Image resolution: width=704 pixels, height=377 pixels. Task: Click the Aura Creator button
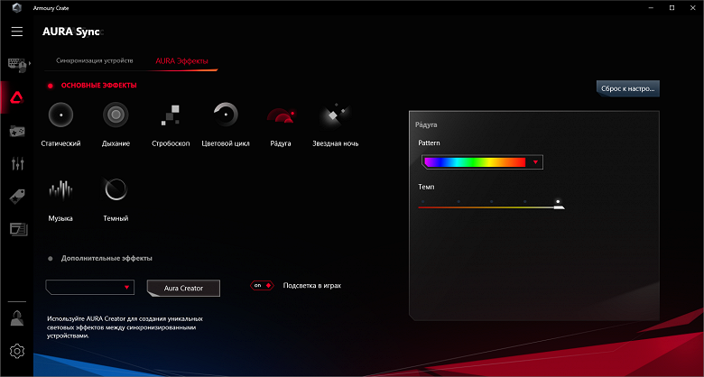(x=183, y=288)
